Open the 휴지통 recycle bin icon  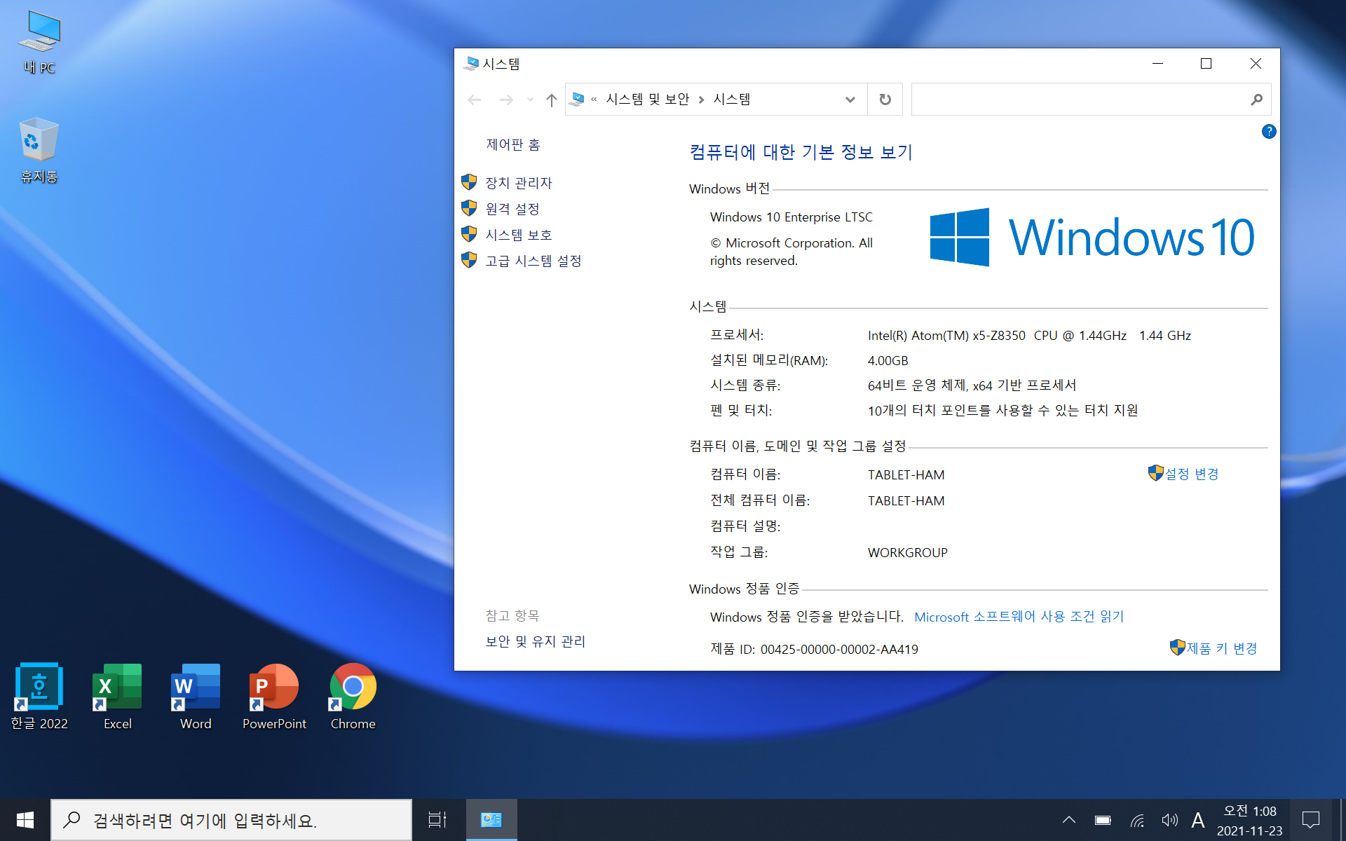[39, 150]
